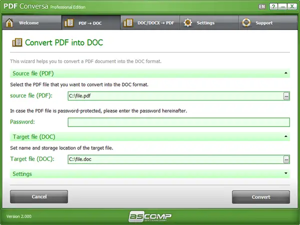The height and width of the screenshot is (225, 300).
Task: Click the 'Convert PDF into DOC' heading
Action: 64,42
